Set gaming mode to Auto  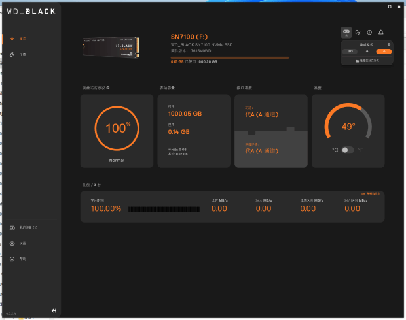(x=350, y=51)
